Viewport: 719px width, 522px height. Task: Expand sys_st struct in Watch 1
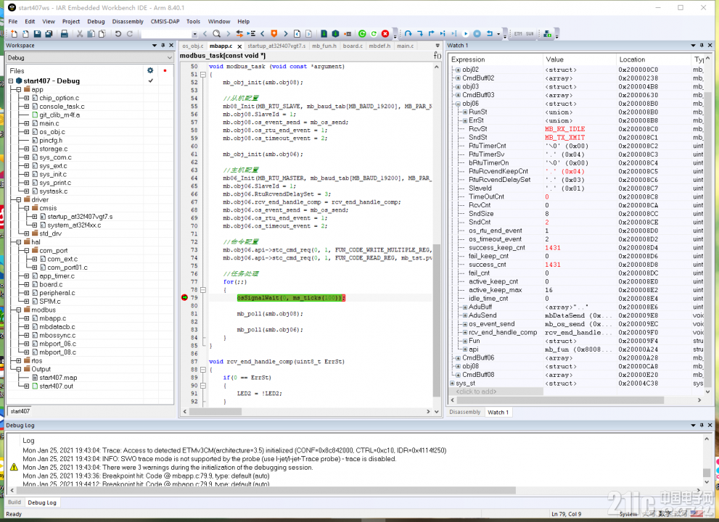[452, 384]
